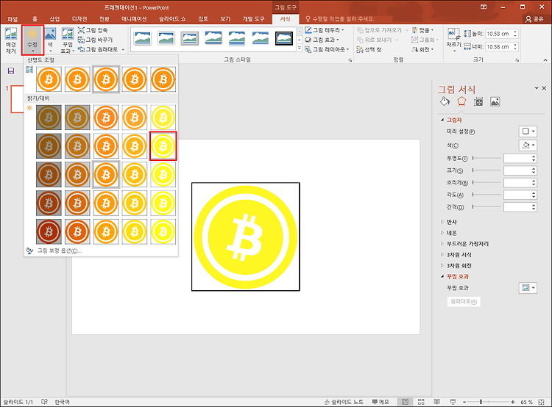This screenshot has width=552, height=407.
Task: Open the 꾸밈 효과 dropdown in the format pane
Action: 528,288
